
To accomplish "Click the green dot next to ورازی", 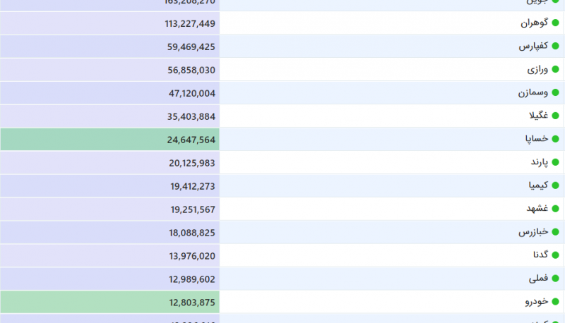I will click(x=555, y=69).
